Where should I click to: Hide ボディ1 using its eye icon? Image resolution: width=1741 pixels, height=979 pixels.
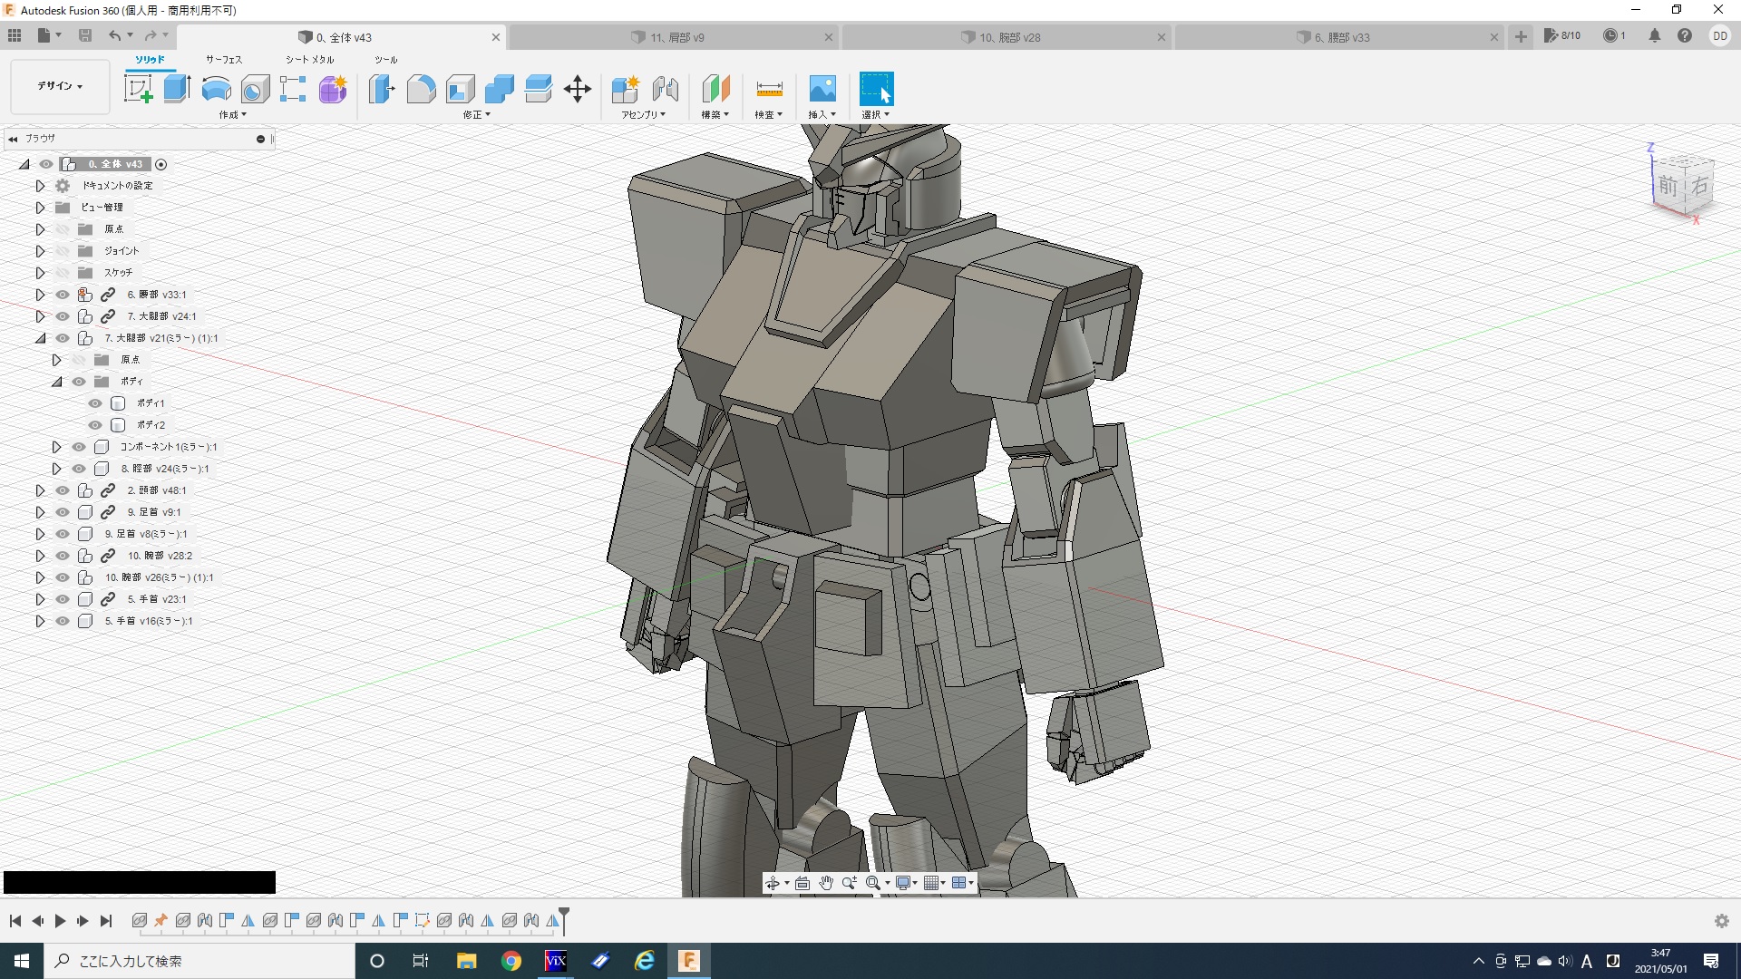click(95, 403)
